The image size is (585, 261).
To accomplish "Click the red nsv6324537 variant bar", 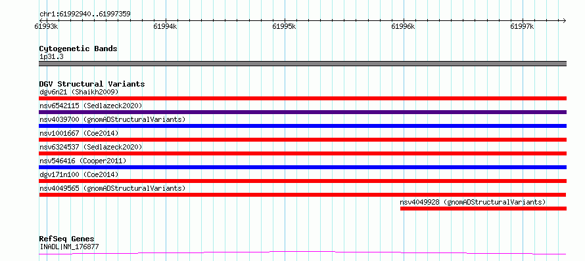I will coord(302,153).
